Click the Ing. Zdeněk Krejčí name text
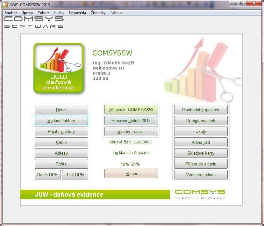The image size is (264, 226). coord(113,63)
